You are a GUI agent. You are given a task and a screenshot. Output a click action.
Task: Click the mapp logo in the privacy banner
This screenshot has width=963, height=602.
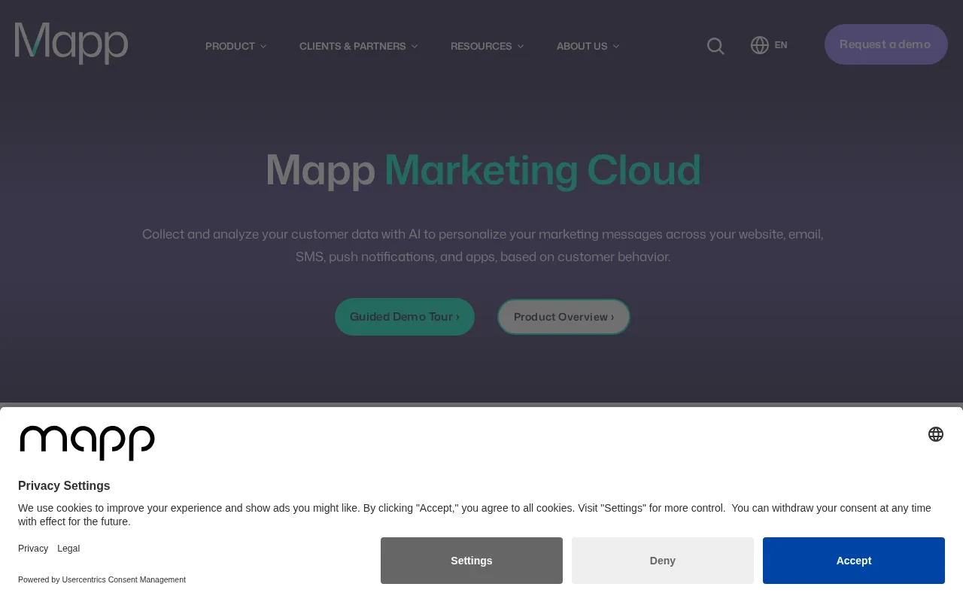coord(87,442)
